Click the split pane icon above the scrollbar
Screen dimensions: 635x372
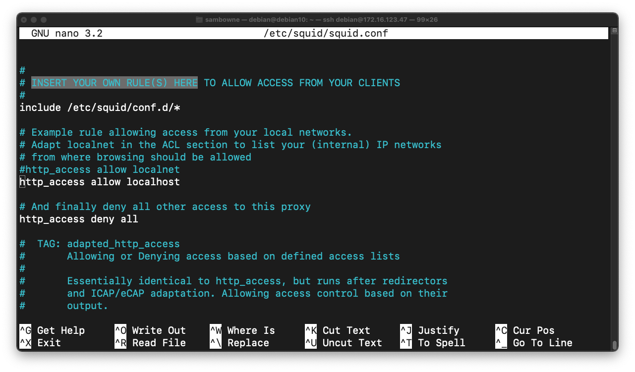pos(614,31)
